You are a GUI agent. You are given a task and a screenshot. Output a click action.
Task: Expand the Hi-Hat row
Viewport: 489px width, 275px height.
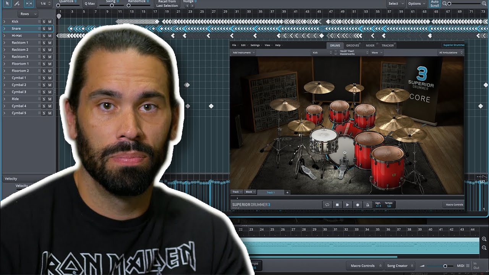tap(5, 36)
